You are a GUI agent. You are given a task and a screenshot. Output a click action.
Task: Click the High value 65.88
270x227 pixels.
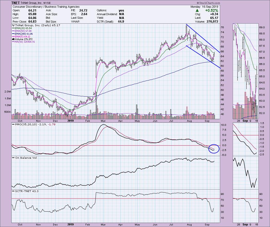coord(32,14)
